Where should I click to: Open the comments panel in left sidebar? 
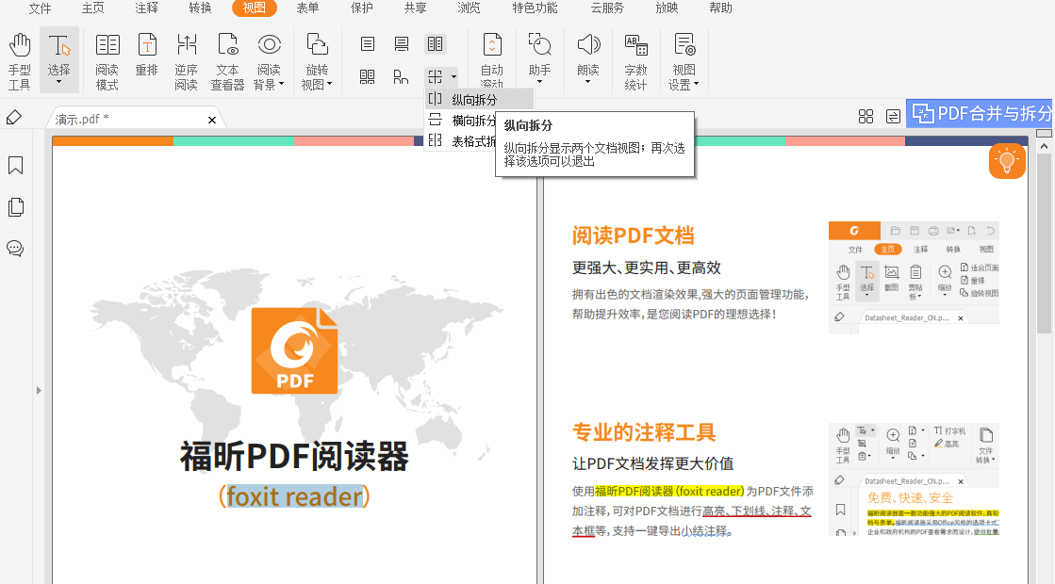coord(16,249)
